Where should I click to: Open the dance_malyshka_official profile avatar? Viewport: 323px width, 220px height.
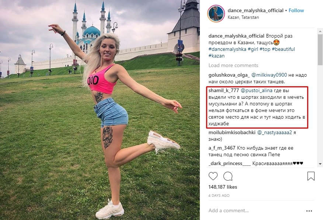216,14
